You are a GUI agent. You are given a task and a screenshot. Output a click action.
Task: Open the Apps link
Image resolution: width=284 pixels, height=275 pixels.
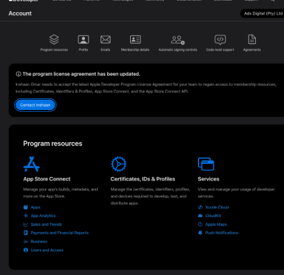click(x=35, y=207)
